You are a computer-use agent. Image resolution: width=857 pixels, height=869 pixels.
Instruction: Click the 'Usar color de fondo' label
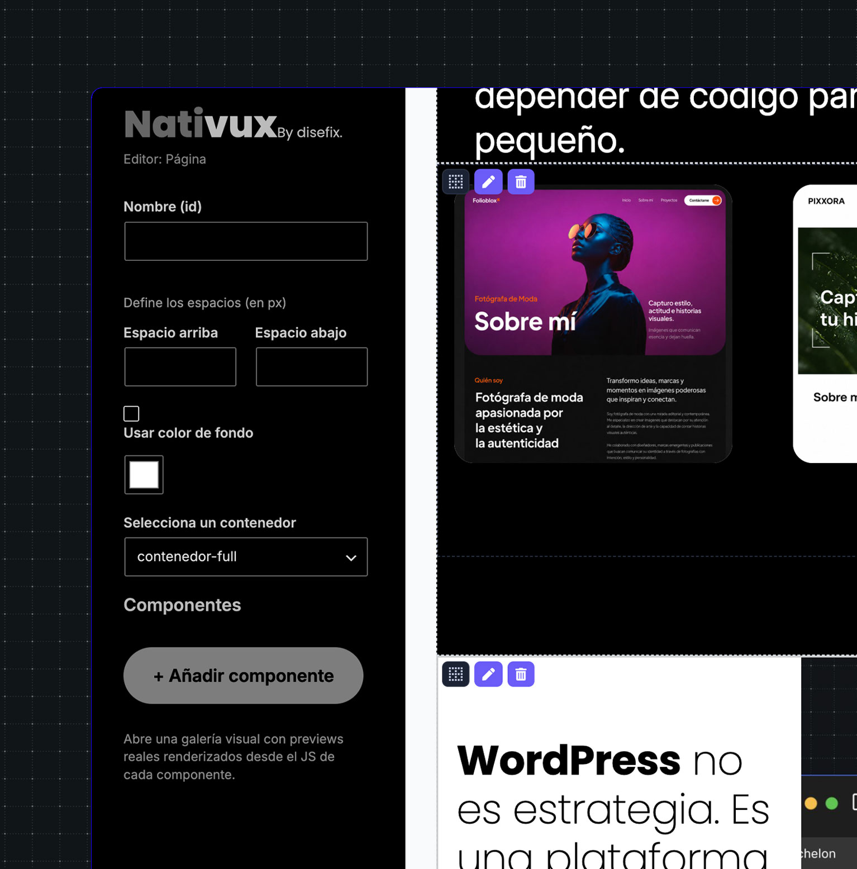pyautogui.click(x=188, y=433)
